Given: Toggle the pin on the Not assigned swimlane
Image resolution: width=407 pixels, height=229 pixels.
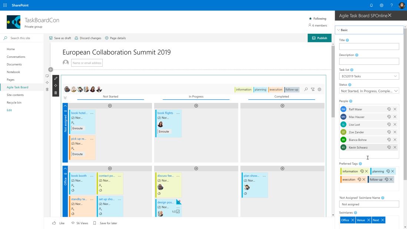Looking at the screenshot, I should pos(65,111).
